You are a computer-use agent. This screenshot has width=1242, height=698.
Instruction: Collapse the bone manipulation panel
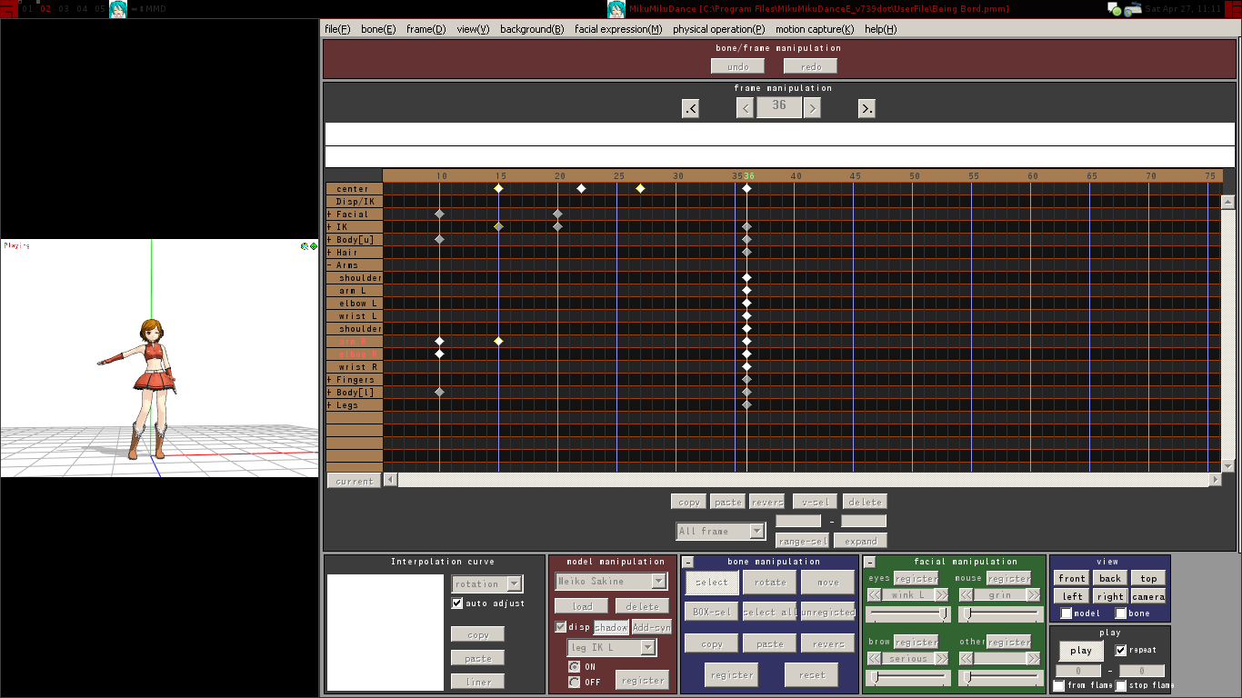pos(688,563)
